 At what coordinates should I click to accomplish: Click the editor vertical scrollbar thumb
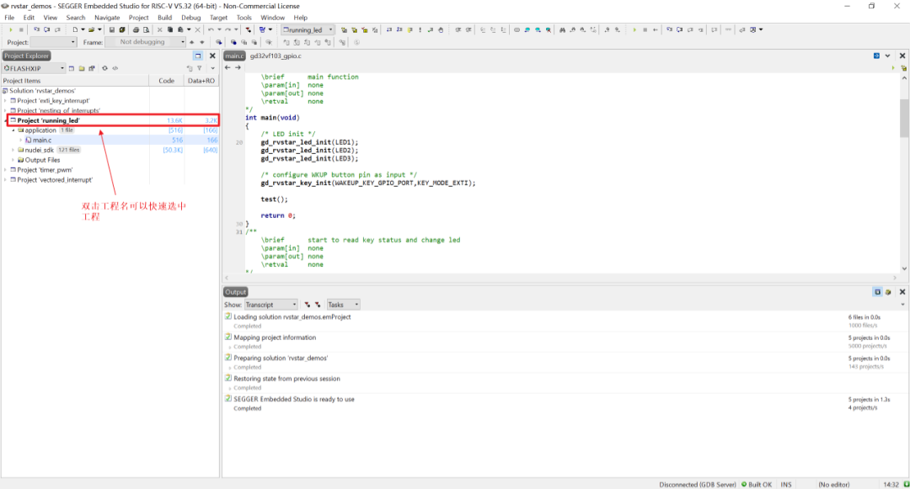[x=903, y=118]
